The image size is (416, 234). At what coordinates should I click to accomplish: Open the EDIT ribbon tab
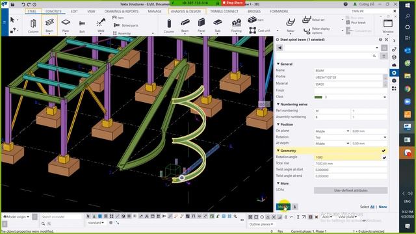coord(74,12)
